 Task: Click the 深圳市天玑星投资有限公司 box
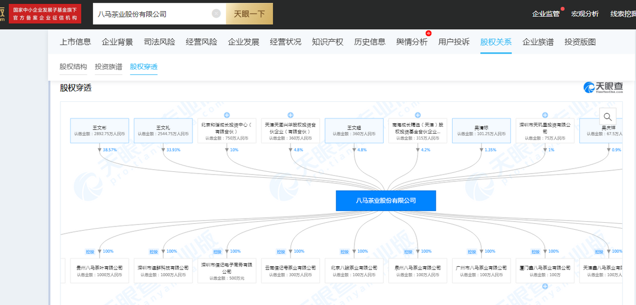click(x=545, y=130)
